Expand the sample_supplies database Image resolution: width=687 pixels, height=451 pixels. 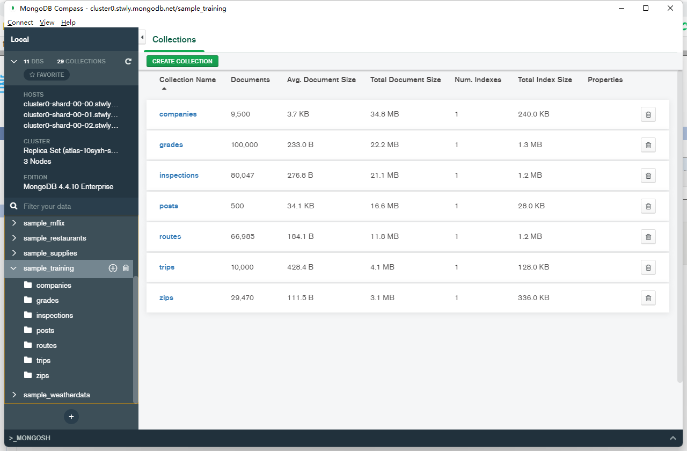pyautogui.click(x=14, y=253)
